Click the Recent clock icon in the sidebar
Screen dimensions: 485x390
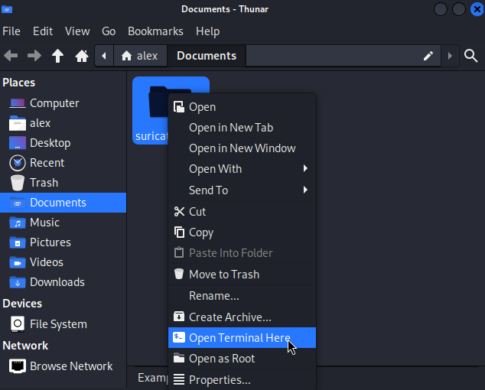(x=18, y=163)
